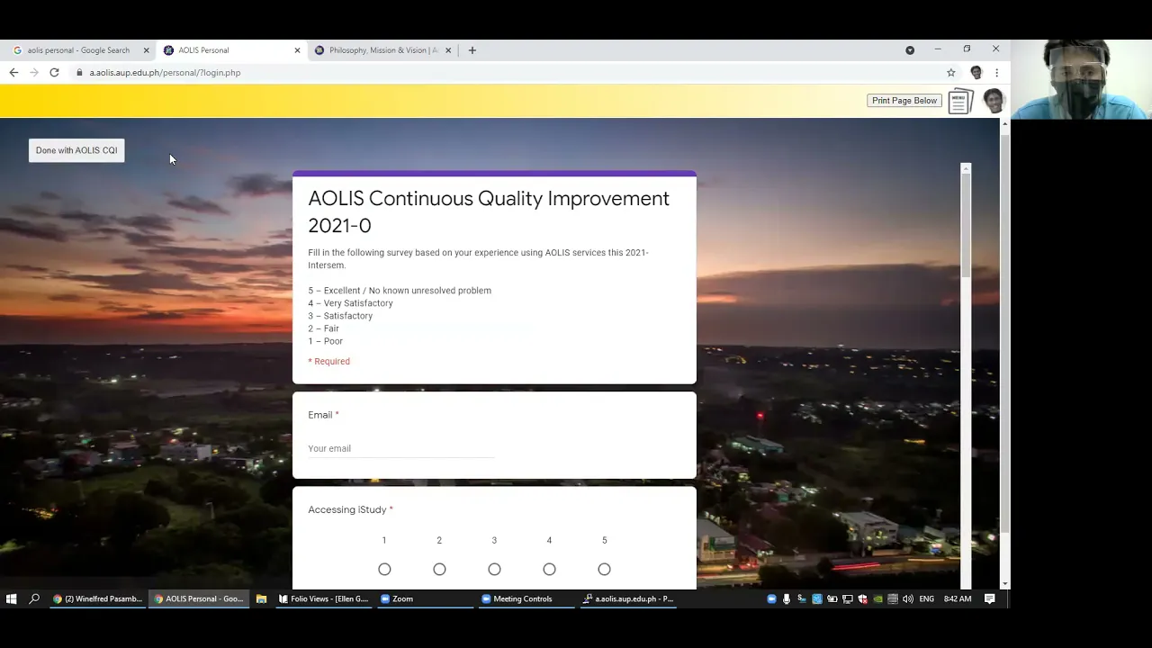1152x648 pixels.
Task: Open a.aolis.aup.edu.ph PuTTY taskbar window
Action: (628, 598)
